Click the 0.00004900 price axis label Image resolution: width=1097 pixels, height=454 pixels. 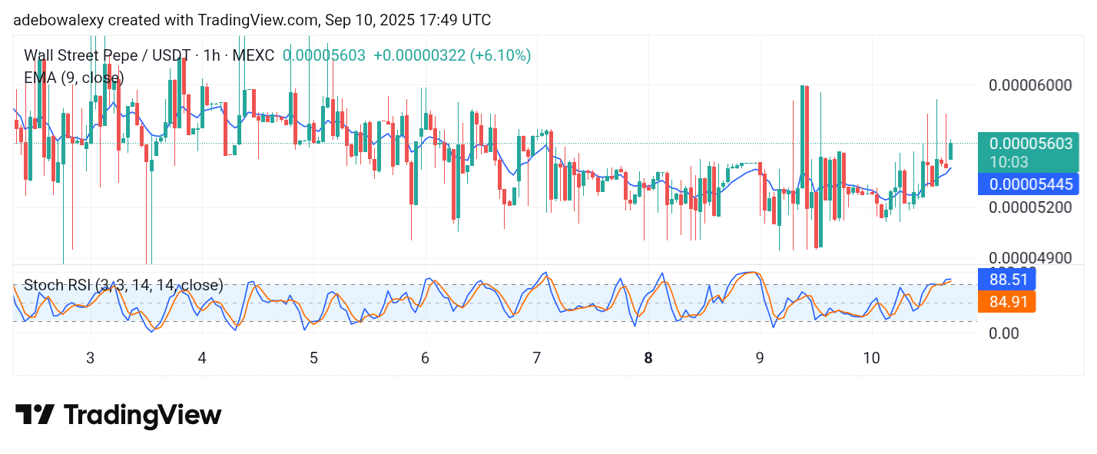1030,257
